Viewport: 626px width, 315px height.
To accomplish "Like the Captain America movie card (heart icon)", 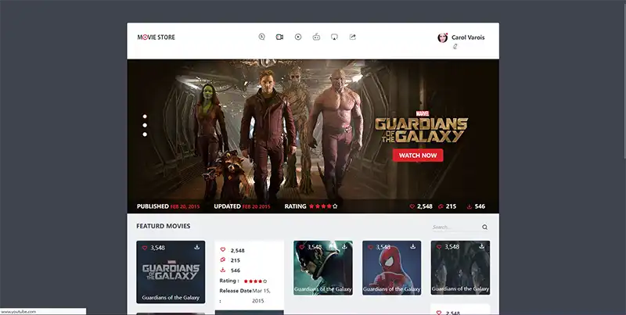I will coord(302,247).
